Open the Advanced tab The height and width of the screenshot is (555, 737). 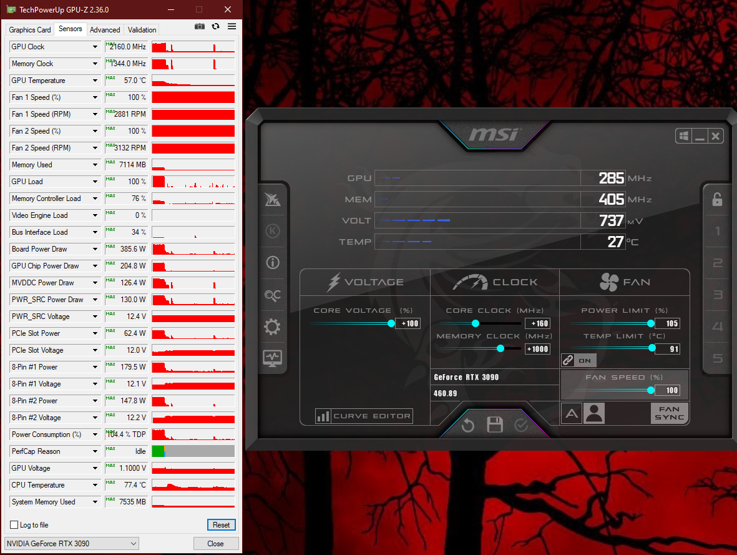click(x=105, y=29)
